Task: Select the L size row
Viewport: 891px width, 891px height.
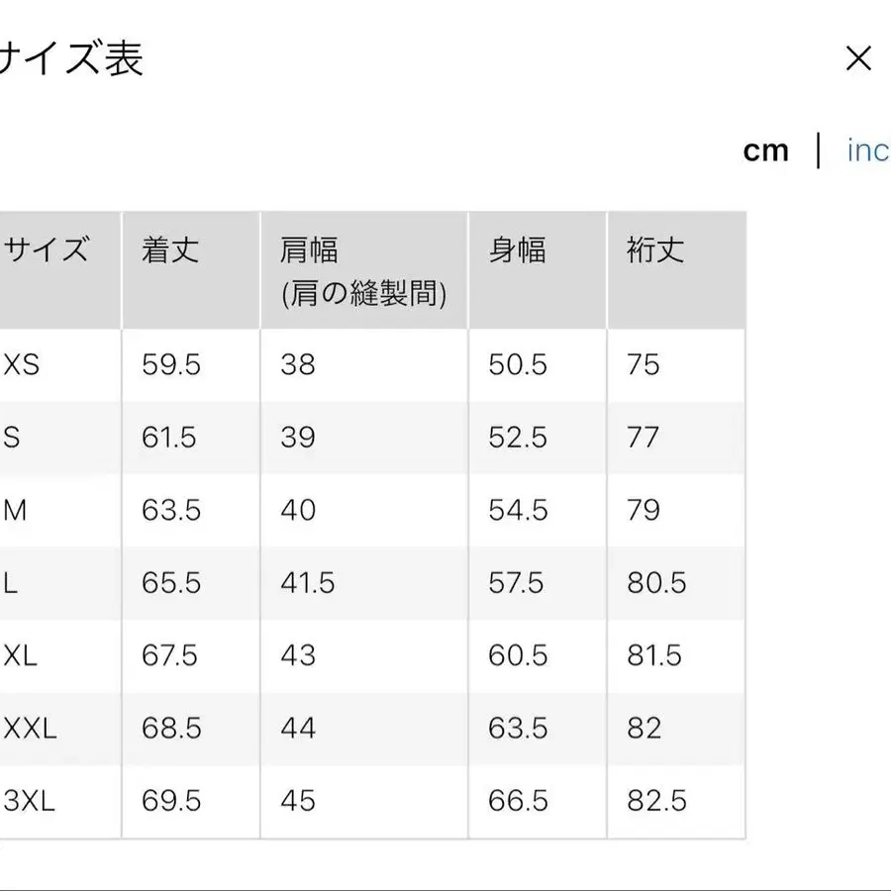Action: [12, 583]
